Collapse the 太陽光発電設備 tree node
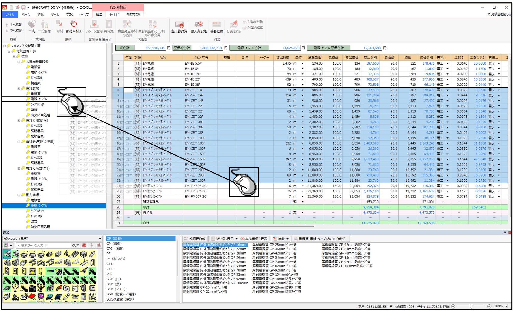 [19, 62]
